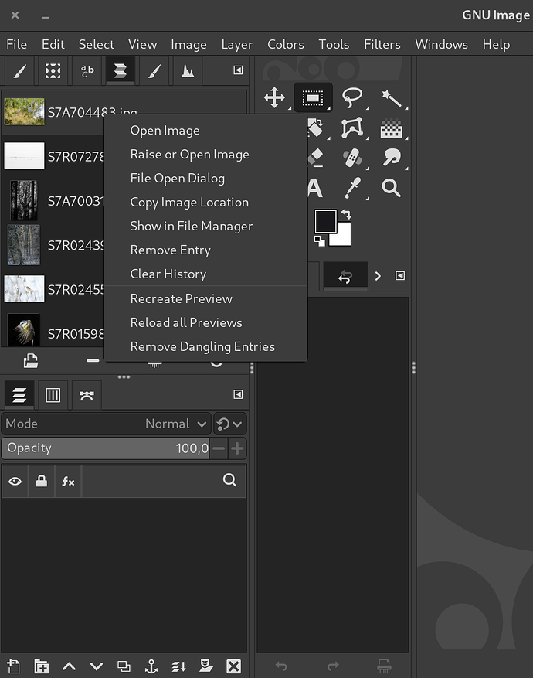
Task: Toggle the lock column header in layers
Action: point(42,481)
